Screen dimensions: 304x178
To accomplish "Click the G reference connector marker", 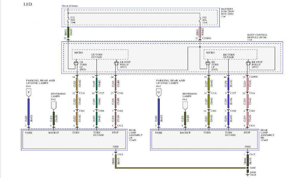I will click(159, 93).
